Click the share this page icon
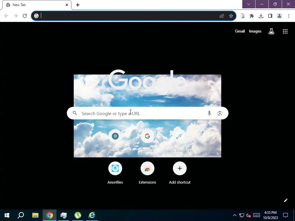This screenshot has width=295, height=221. click(x=222, y=16)
